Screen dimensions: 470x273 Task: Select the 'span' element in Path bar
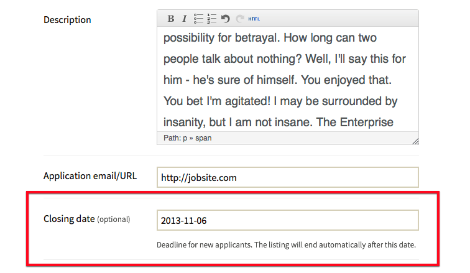point(203,138)
